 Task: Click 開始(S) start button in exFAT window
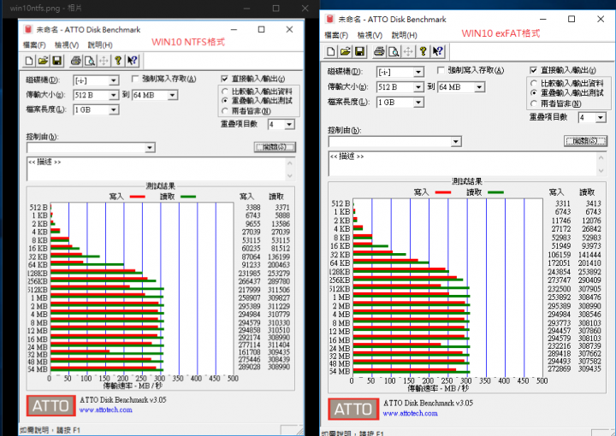pos(585,140)
